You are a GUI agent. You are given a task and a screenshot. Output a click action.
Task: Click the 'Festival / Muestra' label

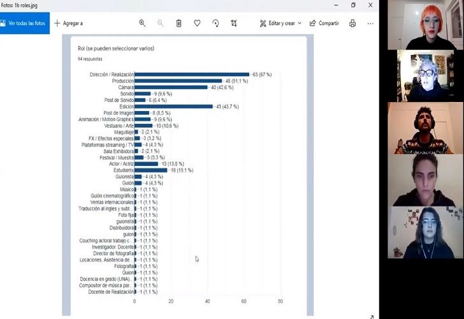(x=117, y=158)
